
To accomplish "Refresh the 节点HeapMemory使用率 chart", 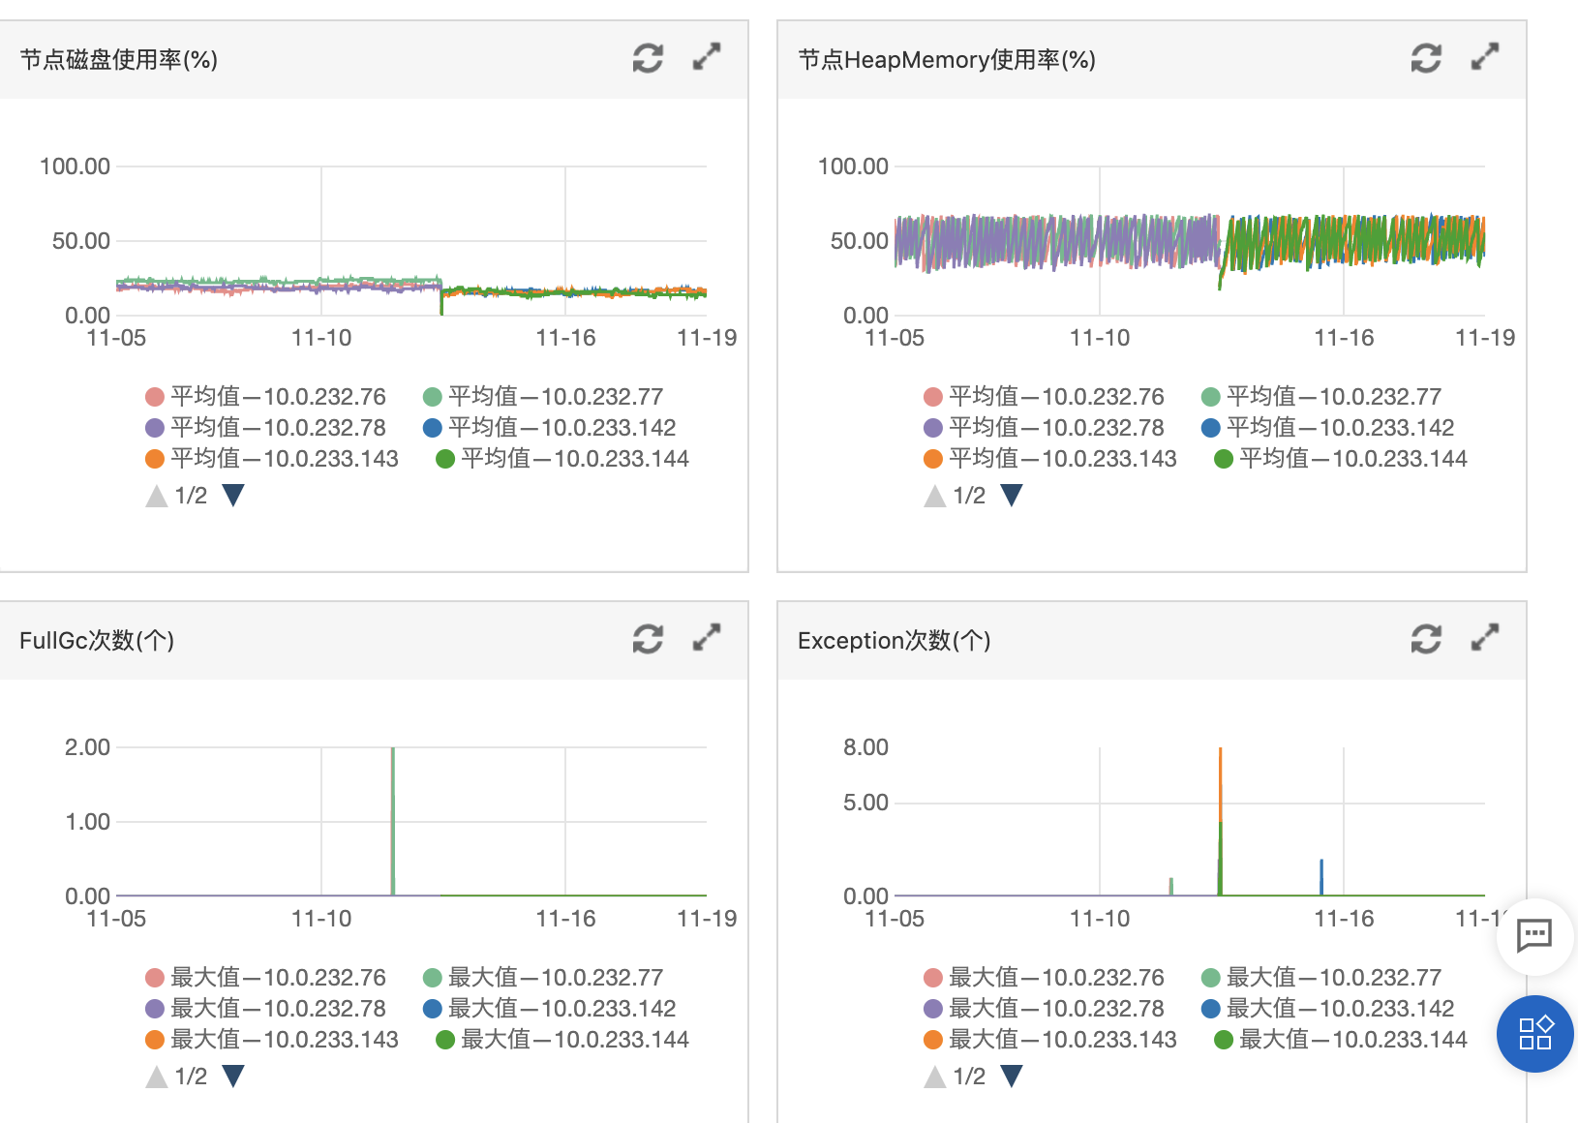I will pos(1426,58).
